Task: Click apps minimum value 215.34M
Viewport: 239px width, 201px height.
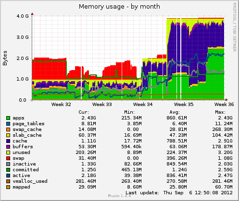Action: [131, 118]
